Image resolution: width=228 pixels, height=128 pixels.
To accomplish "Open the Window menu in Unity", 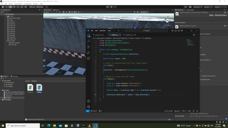I will click(x=35, y=4).
